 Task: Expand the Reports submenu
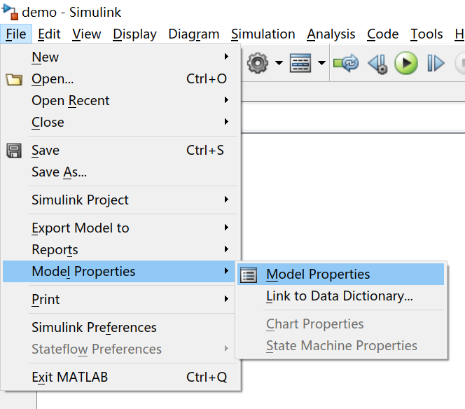(120, 249)
